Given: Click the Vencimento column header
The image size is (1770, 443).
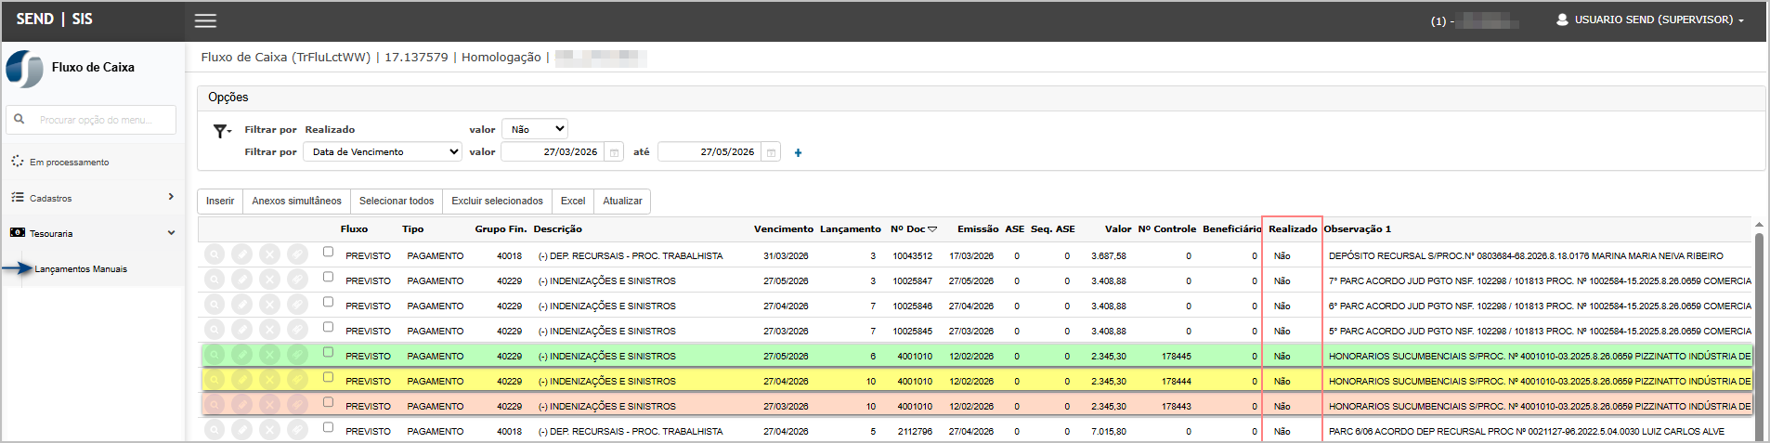Looking at the screenshot, I should tap(784, 229).
